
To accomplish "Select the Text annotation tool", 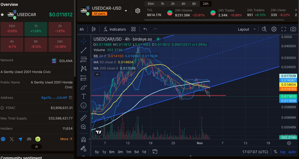I will 84,96.
